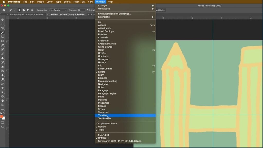Toggle the checked Layers panel entry

(125, 72)
